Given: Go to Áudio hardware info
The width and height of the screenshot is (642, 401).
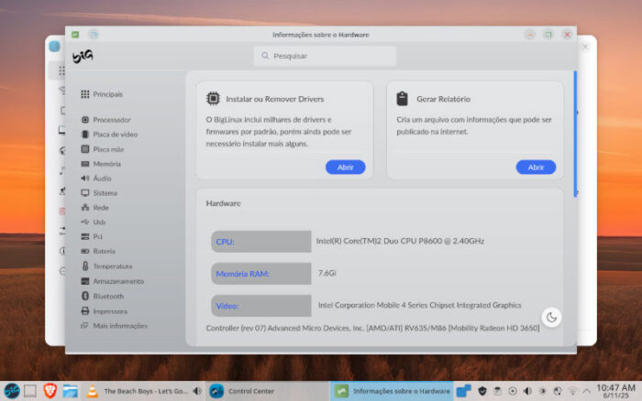Looking at the screenshot, I should click(x=95, y=179).
